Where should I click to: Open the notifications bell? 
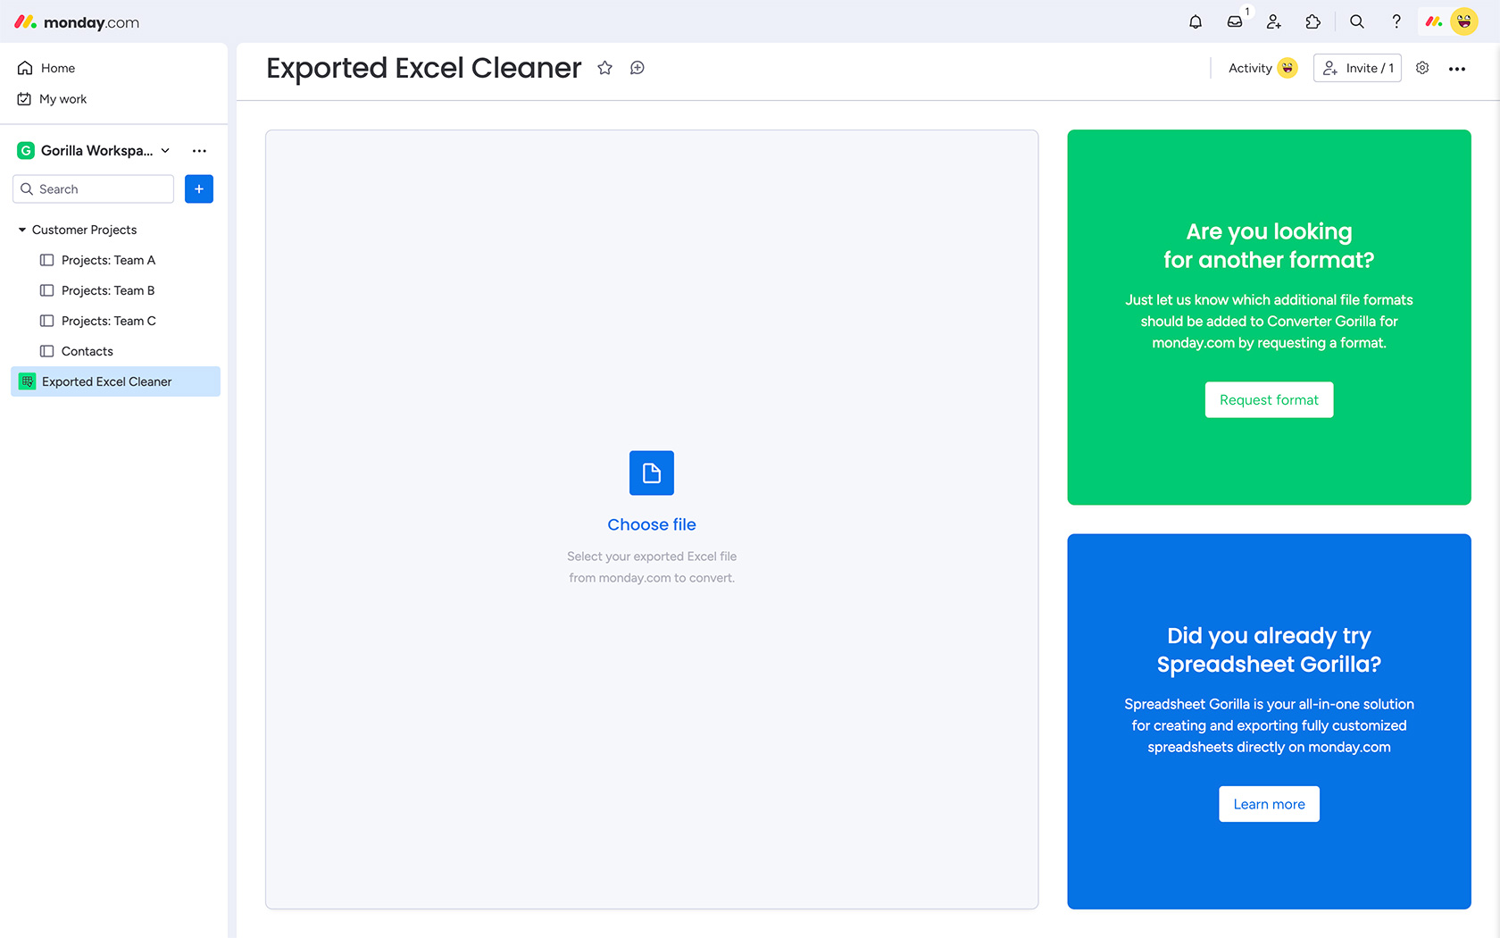coord(1196,21)
